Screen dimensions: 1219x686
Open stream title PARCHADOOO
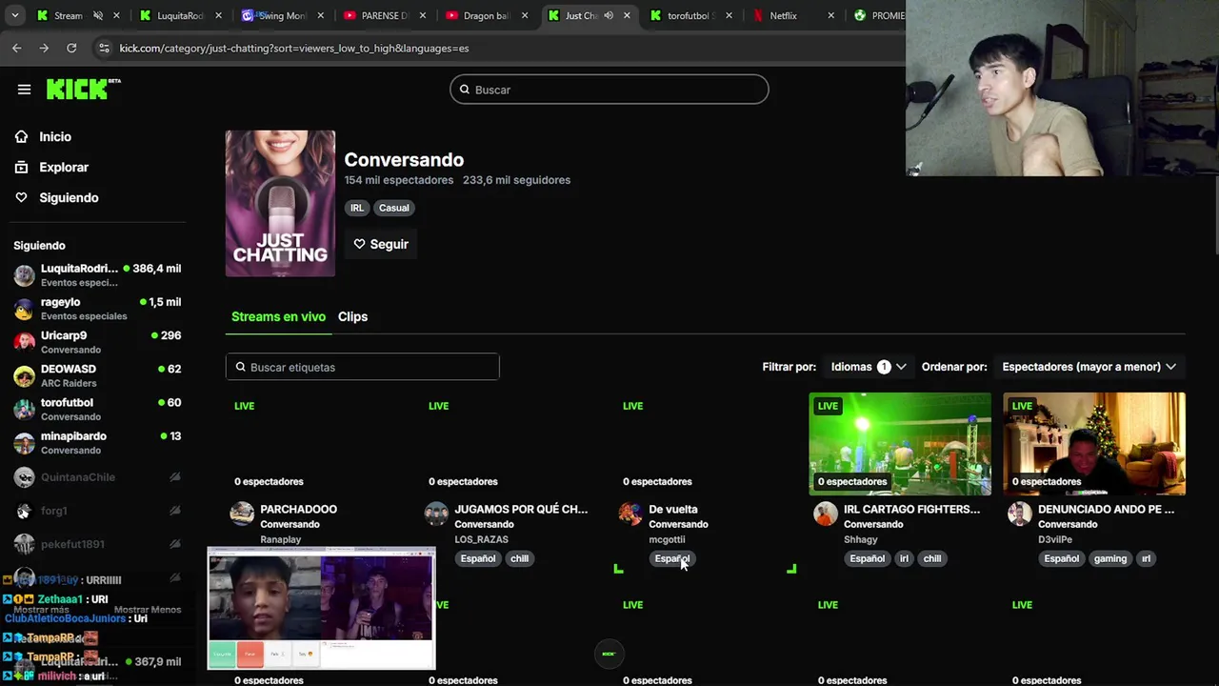coord(298,509)
